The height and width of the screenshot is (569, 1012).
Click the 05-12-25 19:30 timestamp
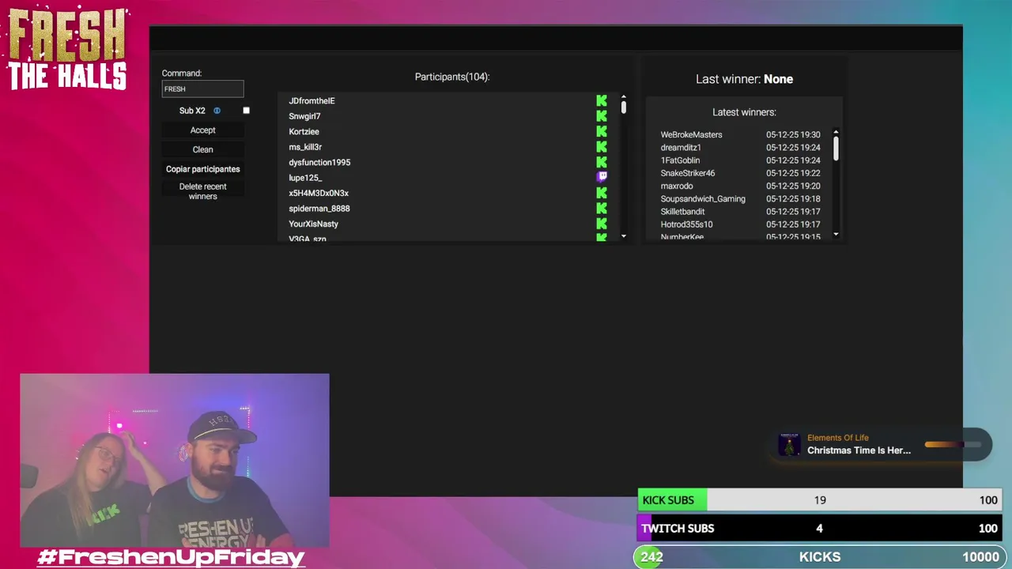click(793, 135)
